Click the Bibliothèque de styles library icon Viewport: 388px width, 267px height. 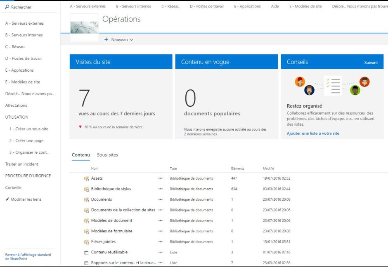point(87,189)
